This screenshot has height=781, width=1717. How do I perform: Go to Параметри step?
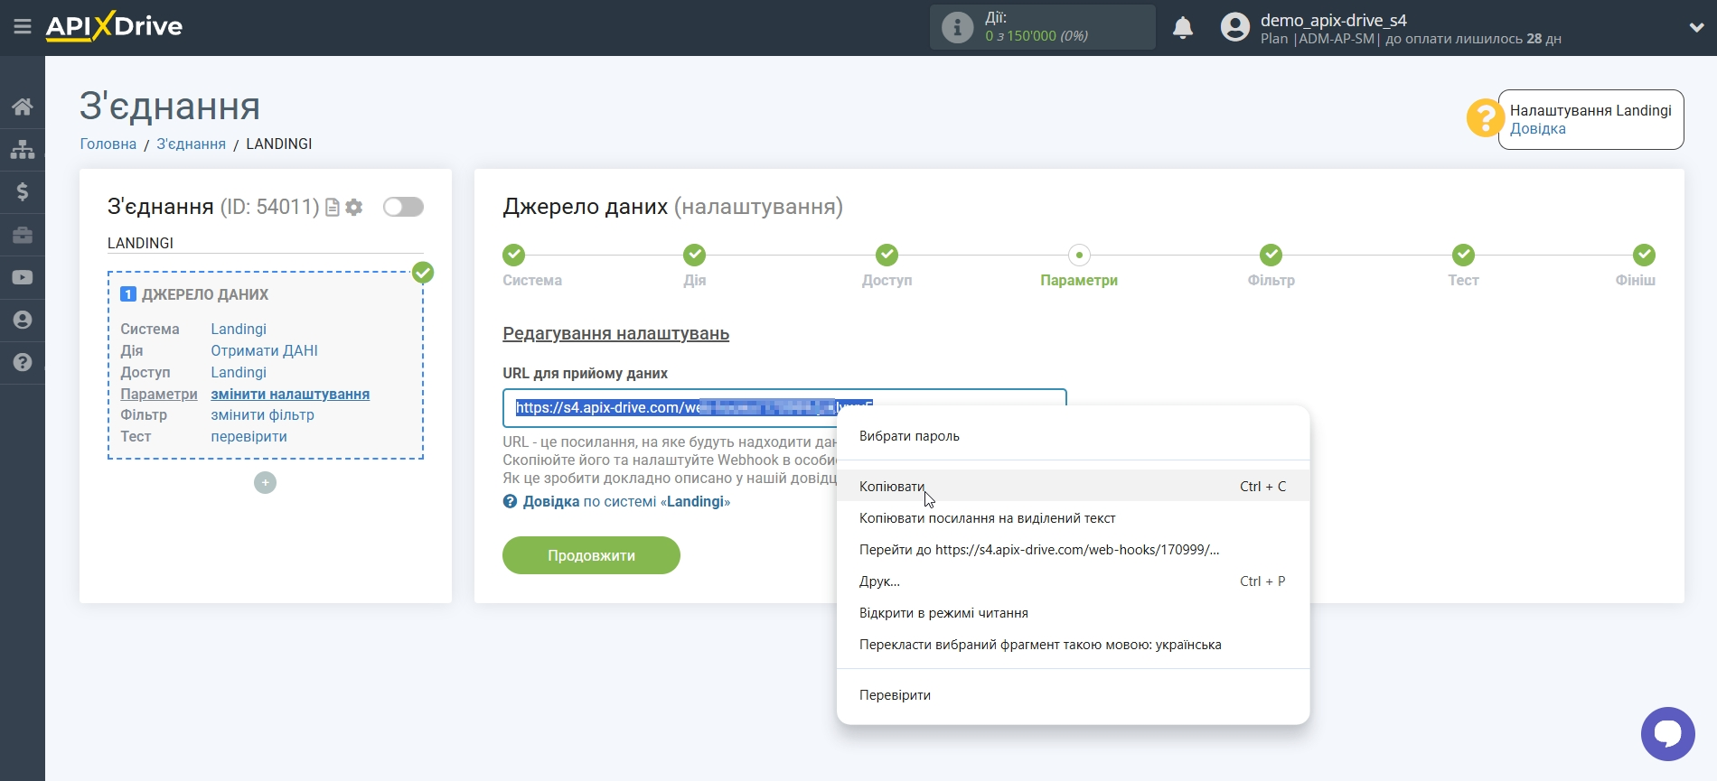[1079, 255]
